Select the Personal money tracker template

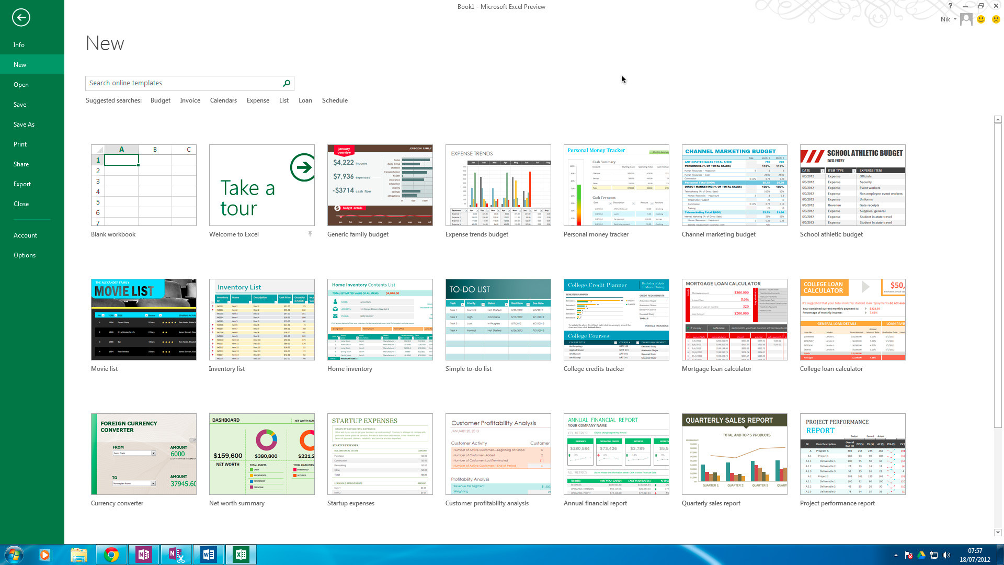(617, 185)
